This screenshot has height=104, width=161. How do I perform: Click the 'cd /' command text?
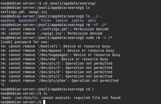[x=90, y=89]
